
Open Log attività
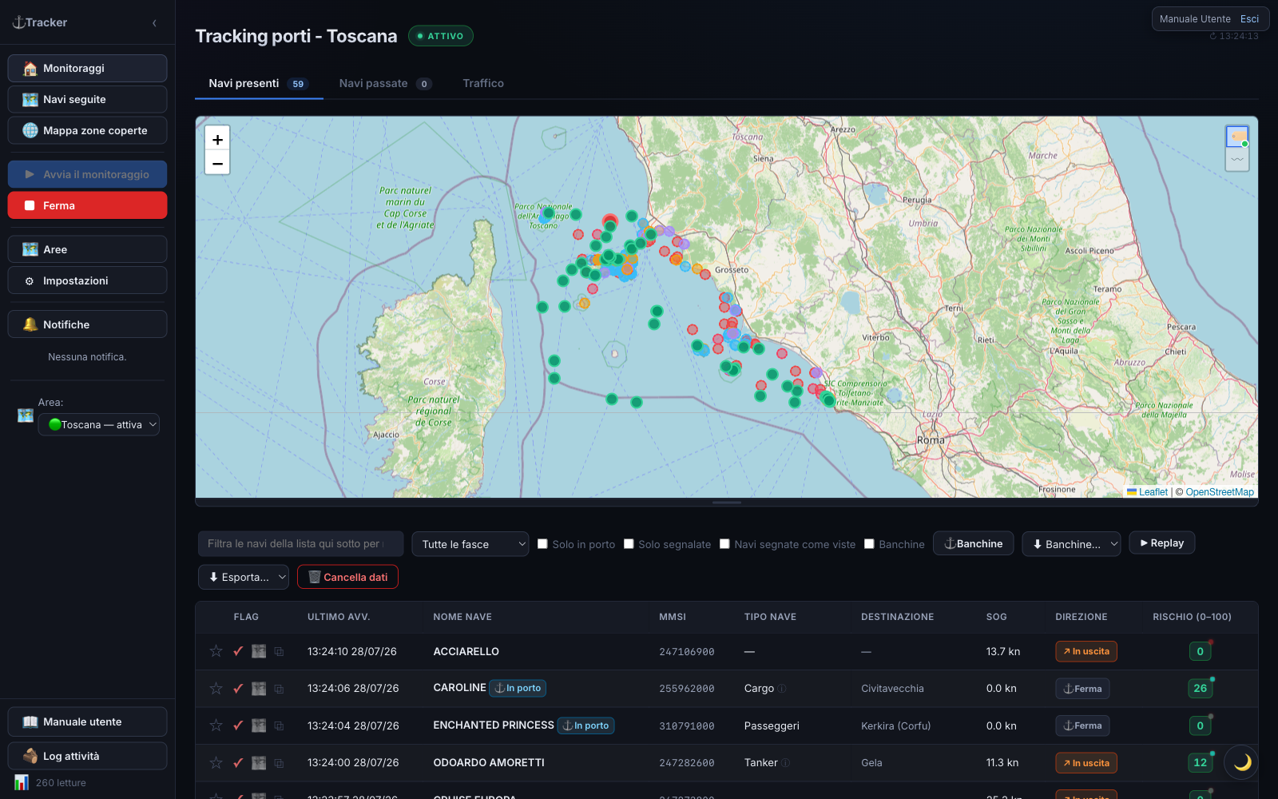click(87, 756)
